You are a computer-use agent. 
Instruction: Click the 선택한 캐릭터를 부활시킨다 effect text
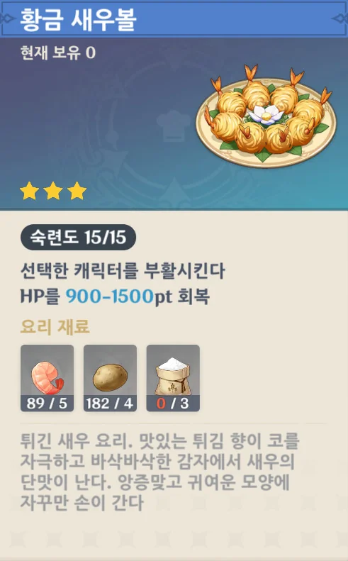[123, 271]
